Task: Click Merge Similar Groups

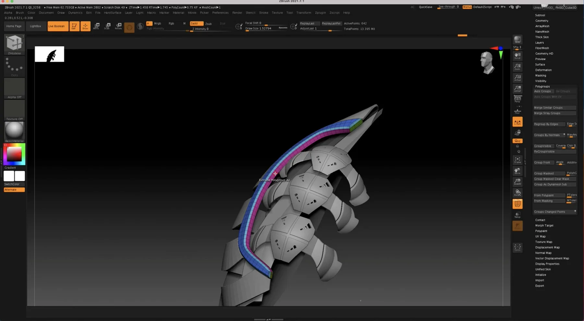Action: click(555, 108)
